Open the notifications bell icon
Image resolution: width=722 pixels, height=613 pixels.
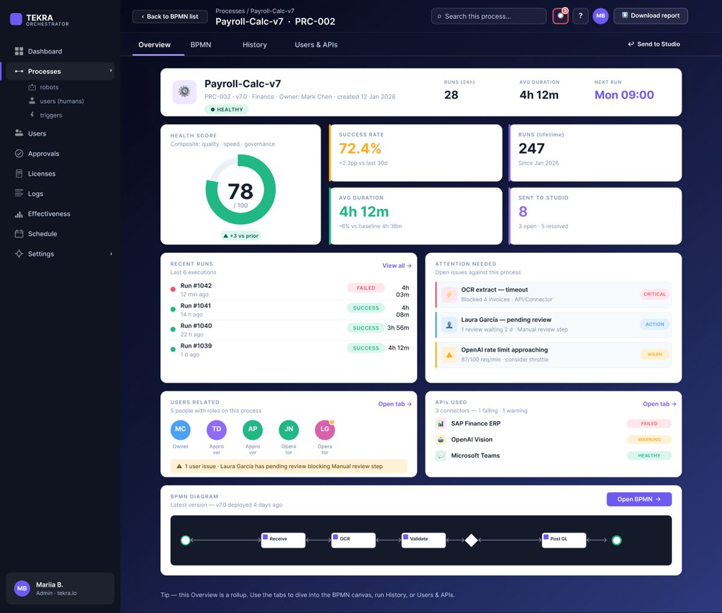tap(560, 16)
